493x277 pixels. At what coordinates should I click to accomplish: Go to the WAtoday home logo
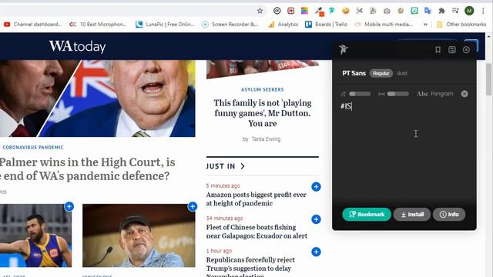click(x=77, y=46)
